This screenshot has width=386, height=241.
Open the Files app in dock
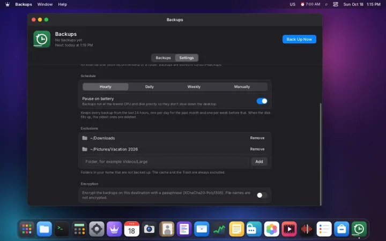point(44,229)
